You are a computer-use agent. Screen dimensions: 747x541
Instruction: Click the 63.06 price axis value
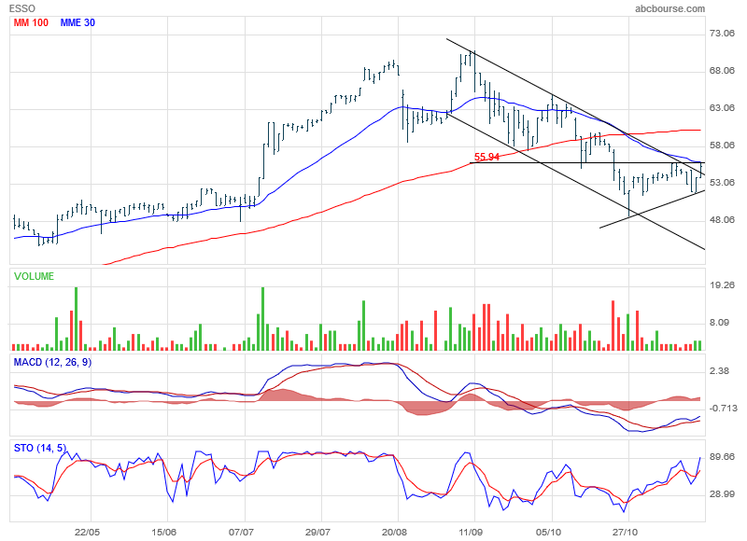pos(722,108)
